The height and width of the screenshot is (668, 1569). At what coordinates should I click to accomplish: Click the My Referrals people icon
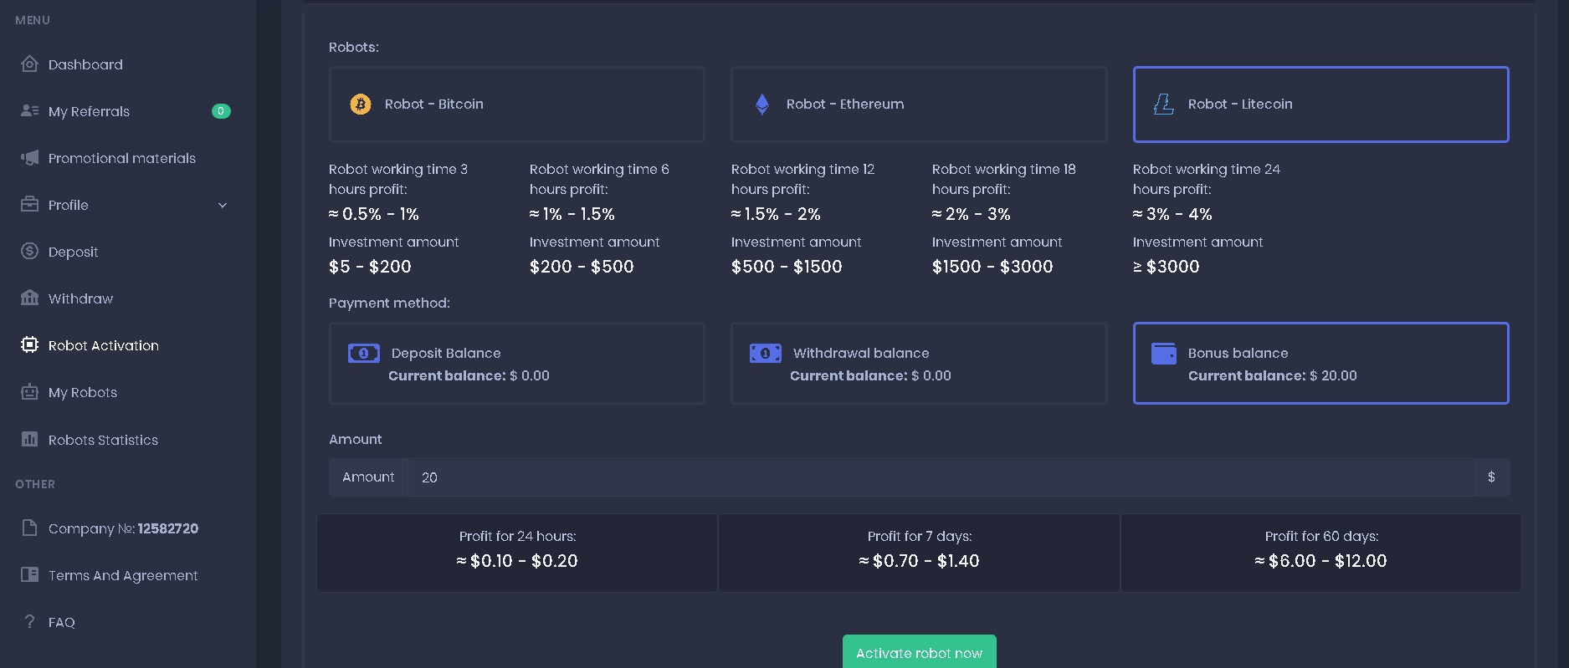(29, 110)
